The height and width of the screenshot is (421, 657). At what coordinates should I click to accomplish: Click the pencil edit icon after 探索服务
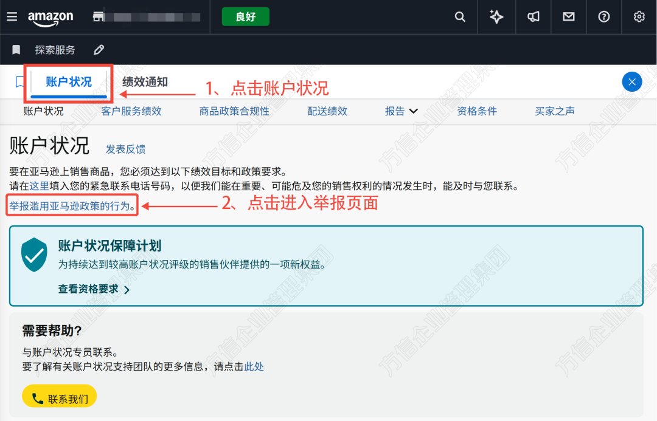coord(99,50)
